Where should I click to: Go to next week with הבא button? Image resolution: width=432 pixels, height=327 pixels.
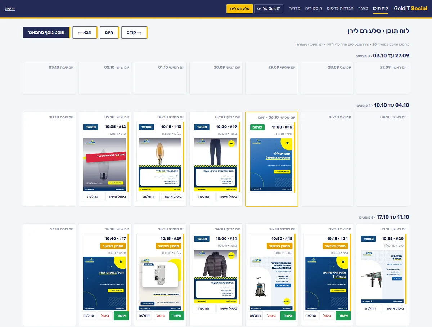tap(85, 32)
